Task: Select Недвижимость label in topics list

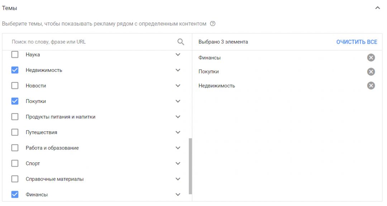Action: 44,70
